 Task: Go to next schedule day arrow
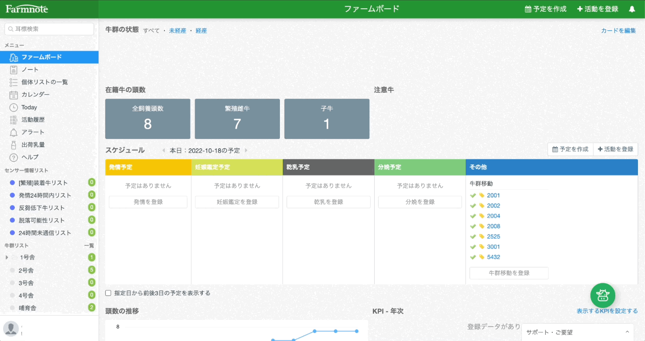pos(246,150)
